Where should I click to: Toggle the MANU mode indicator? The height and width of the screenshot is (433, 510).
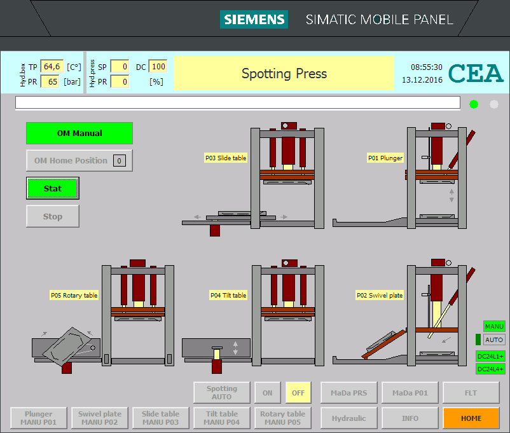(x=494, y=326)
